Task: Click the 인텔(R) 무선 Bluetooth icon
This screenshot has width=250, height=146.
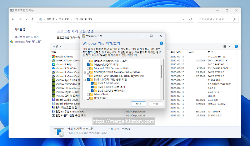Action: tap(53, 111)
